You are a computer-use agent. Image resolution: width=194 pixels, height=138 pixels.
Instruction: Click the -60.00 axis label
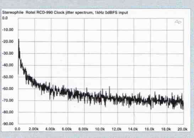click(x=8, y=89)
